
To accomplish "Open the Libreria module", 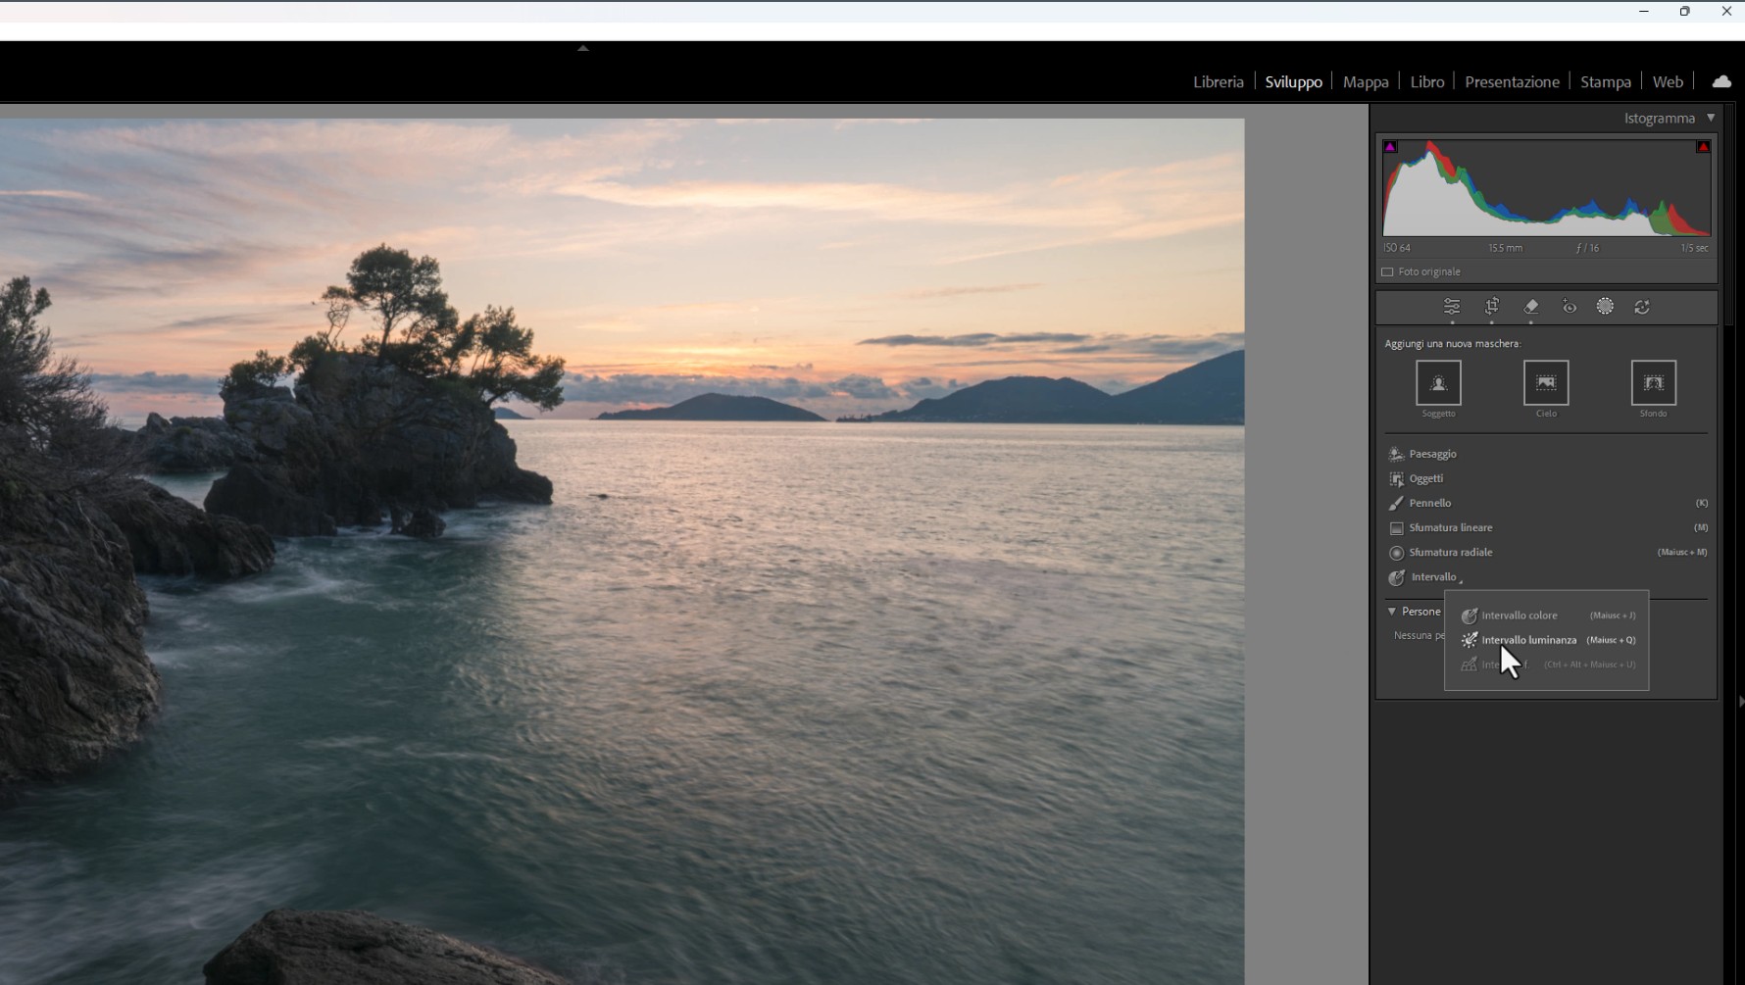I will (1218, 81).
